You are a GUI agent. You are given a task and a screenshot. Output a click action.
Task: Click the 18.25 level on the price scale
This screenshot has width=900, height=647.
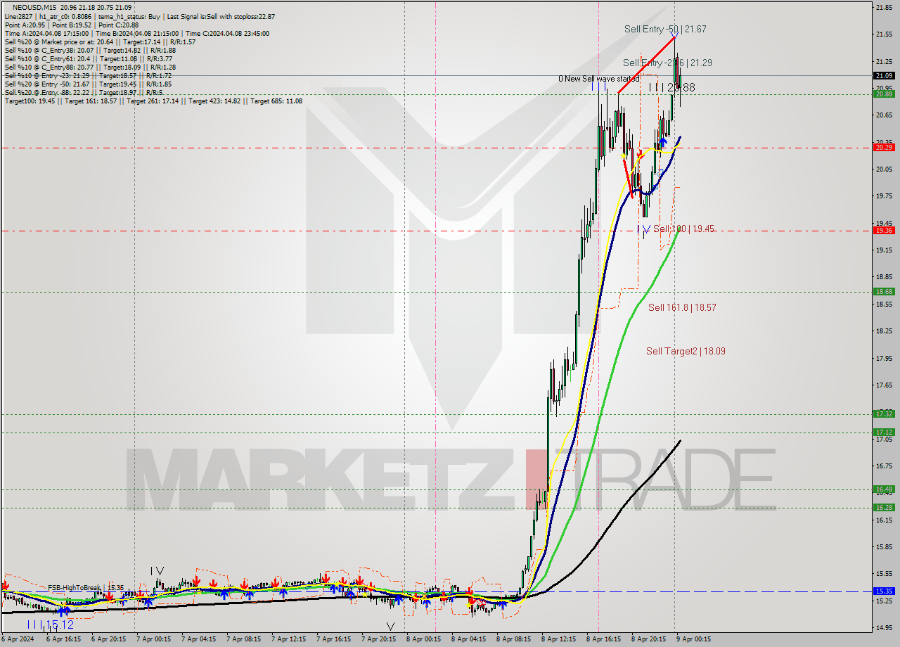coord(883,331)
